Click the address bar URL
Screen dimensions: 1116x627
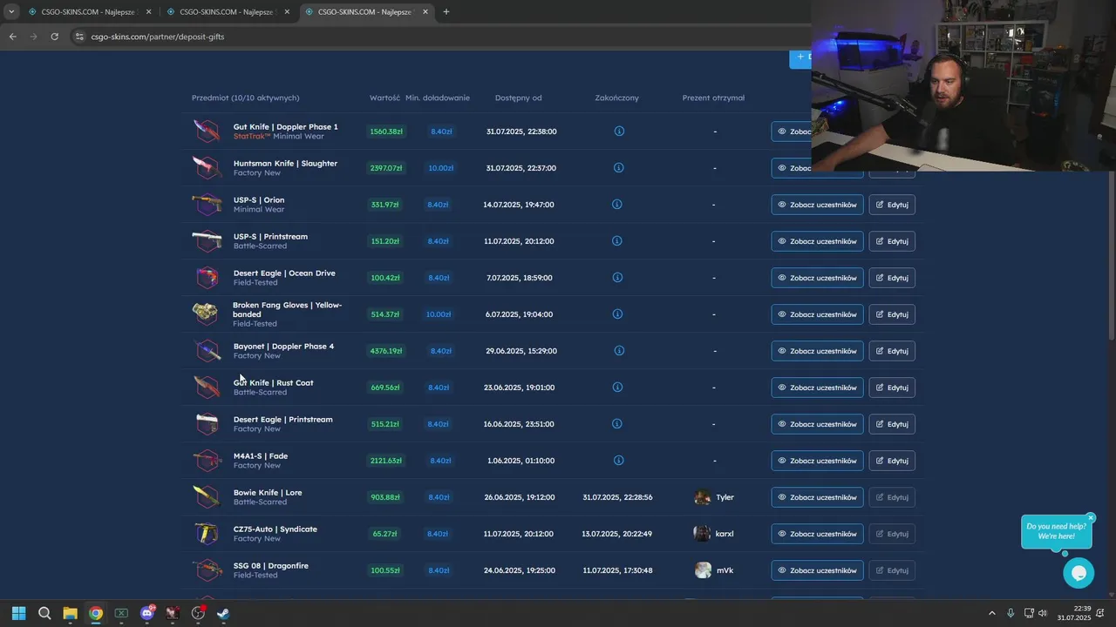tap(158, 37)
